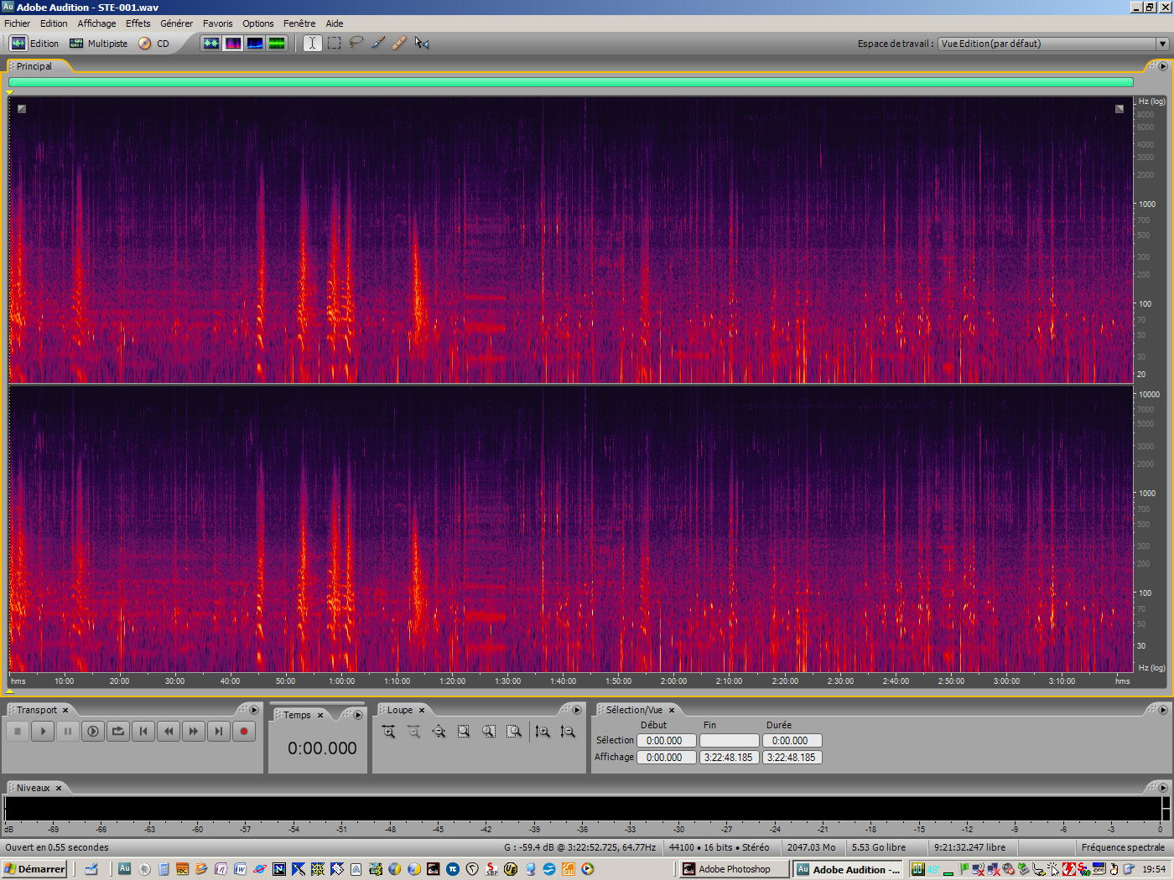Select the Marquee selection tool
Image resolution: width=1174 pixels, height=880 pixels.
pyautogui.click(x=335, y=43)
